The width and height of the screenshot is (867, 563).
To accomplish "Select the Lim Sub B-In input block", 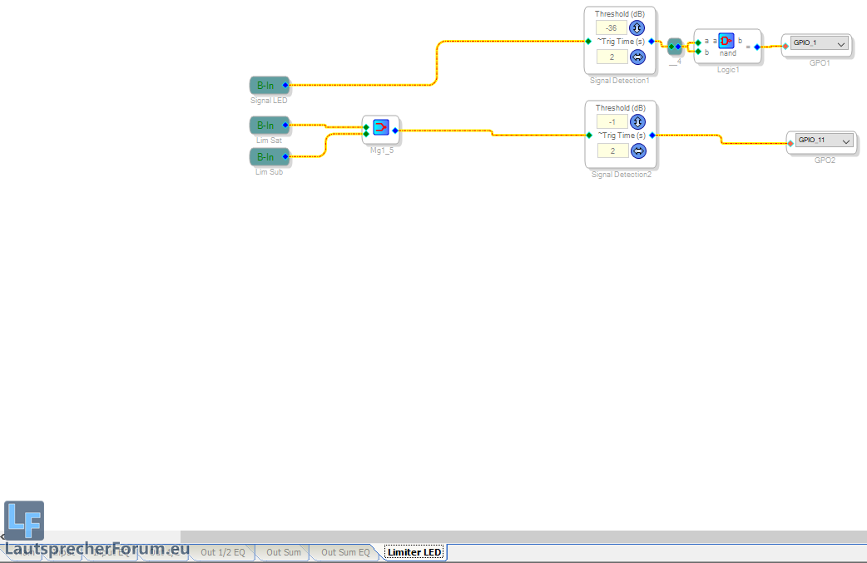I will (x=268, y=157).
